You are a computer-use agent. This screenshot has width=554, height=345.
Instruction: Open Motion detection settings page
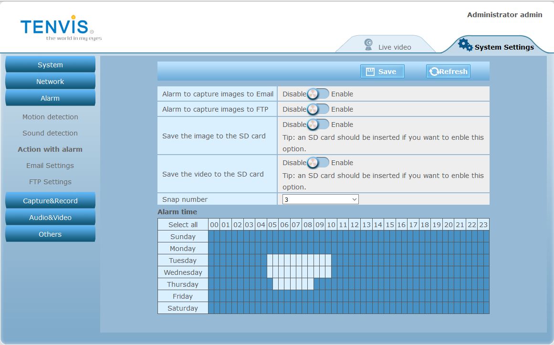(x=50, y=117)
